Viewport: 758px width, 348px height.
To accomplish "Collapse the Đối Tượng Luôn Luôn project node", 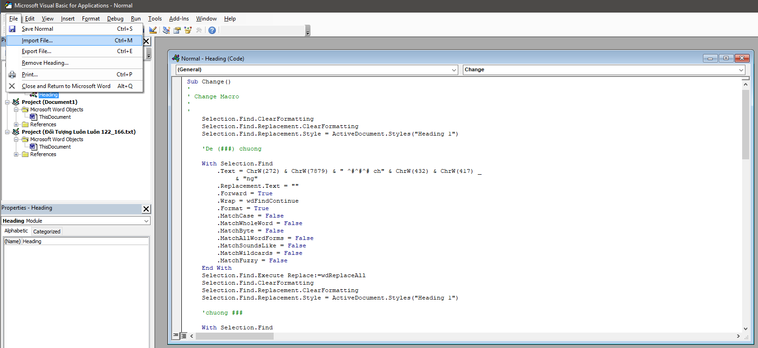I will point(7,132).
